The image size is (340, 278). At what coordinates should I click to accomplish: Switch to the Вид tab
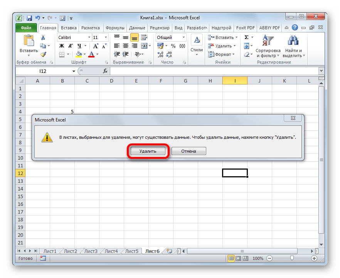(178, 28)
